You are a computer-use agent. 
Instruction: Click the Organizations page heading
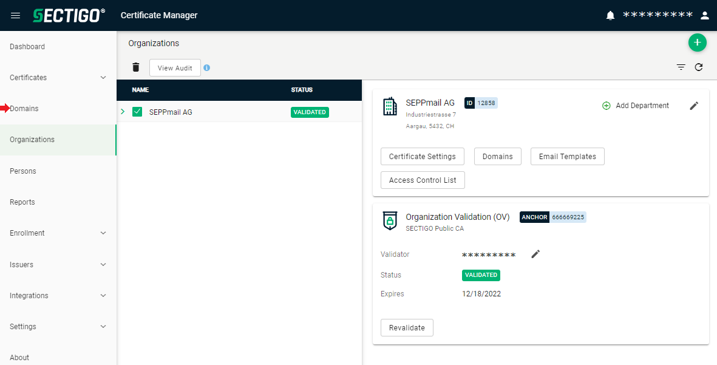point(154,44)
